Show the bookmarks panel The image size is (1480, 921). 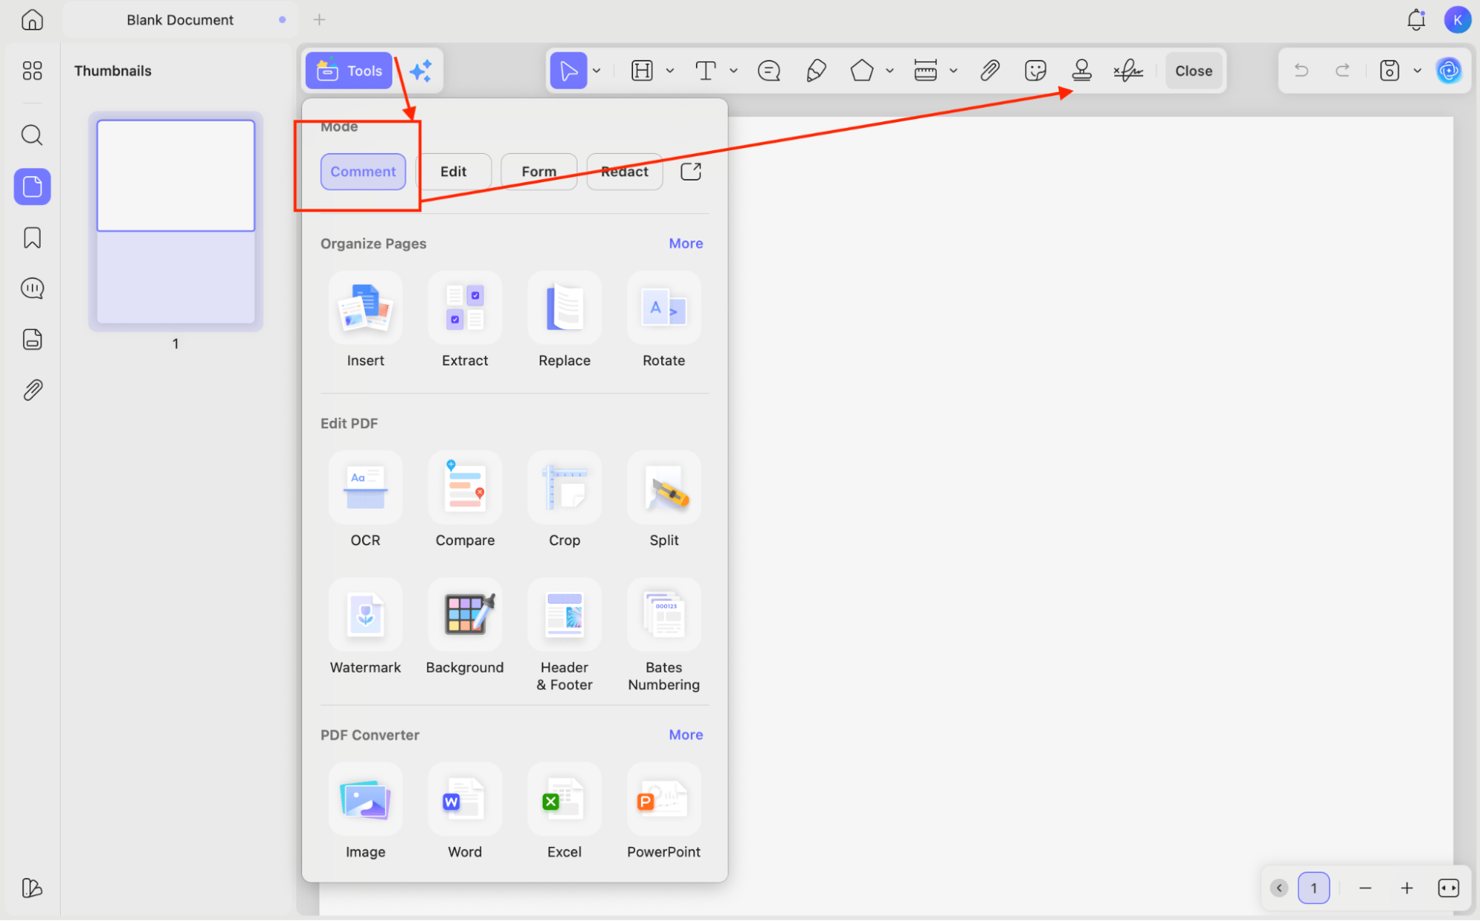[32, 238]
